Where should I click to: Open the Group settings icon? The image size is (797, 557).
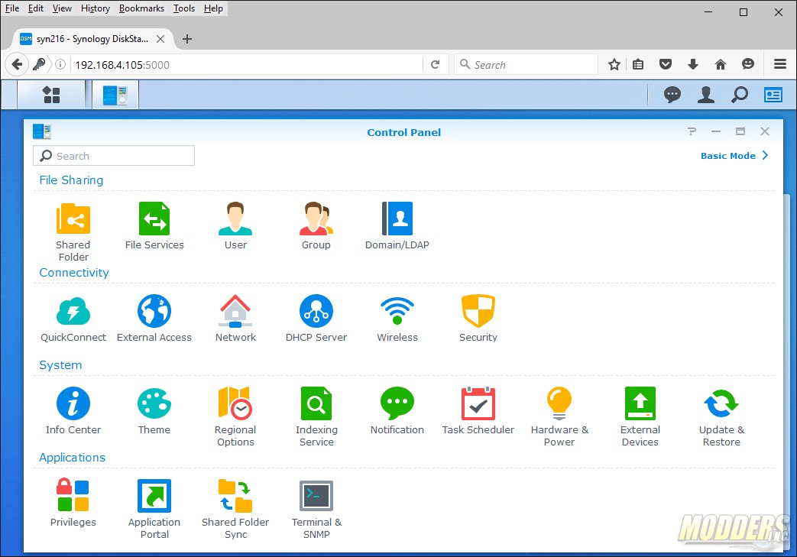pos(316,226)
